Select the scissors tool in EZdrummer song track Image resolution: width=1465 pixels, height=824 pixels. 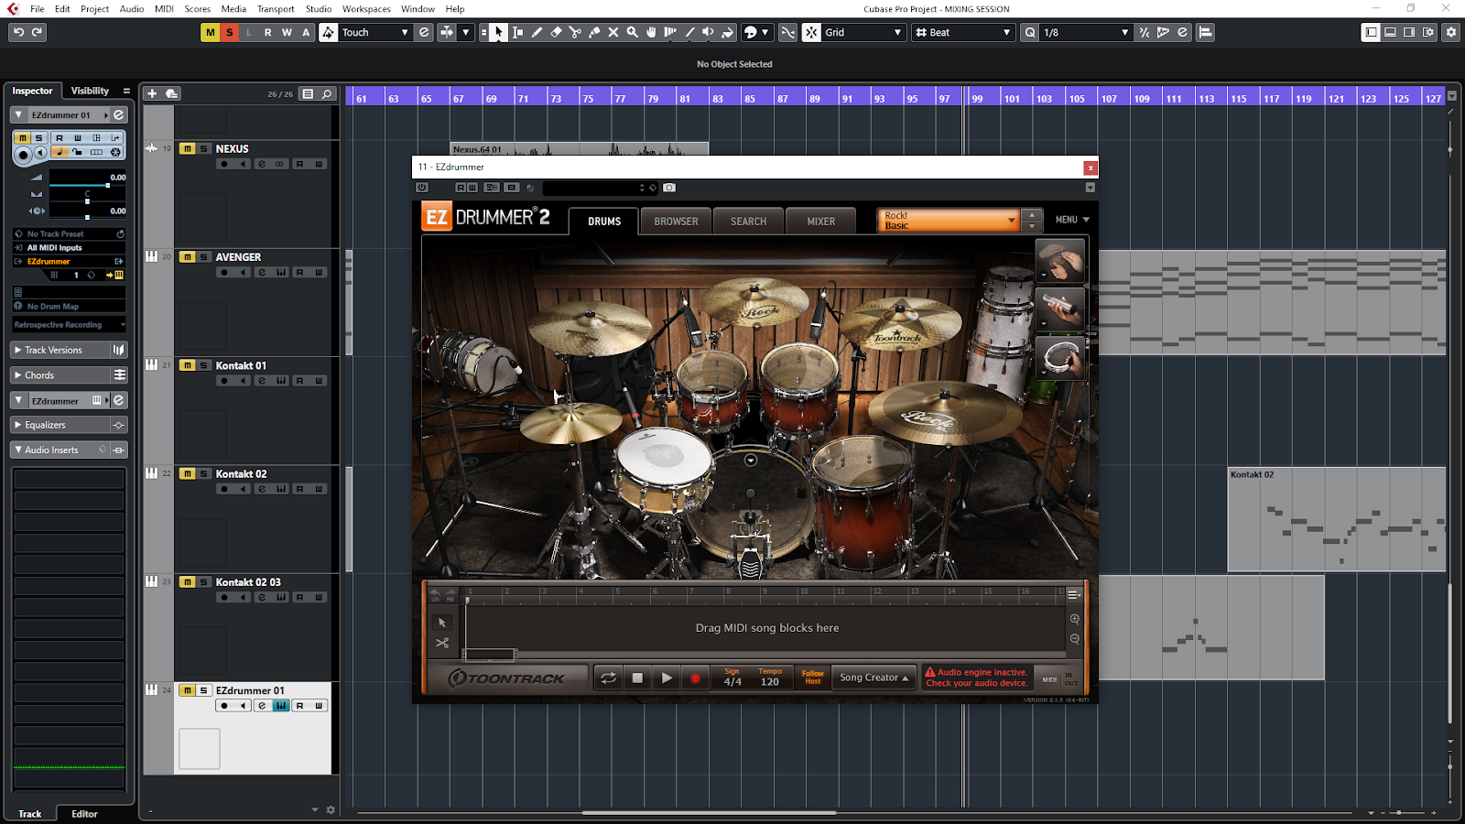point(442,643)
